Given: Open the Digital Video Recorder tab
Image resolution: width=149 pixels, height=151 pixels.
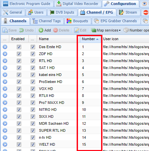Looking at the screenshot, I should pyautogui.click(x=78, y=4).
